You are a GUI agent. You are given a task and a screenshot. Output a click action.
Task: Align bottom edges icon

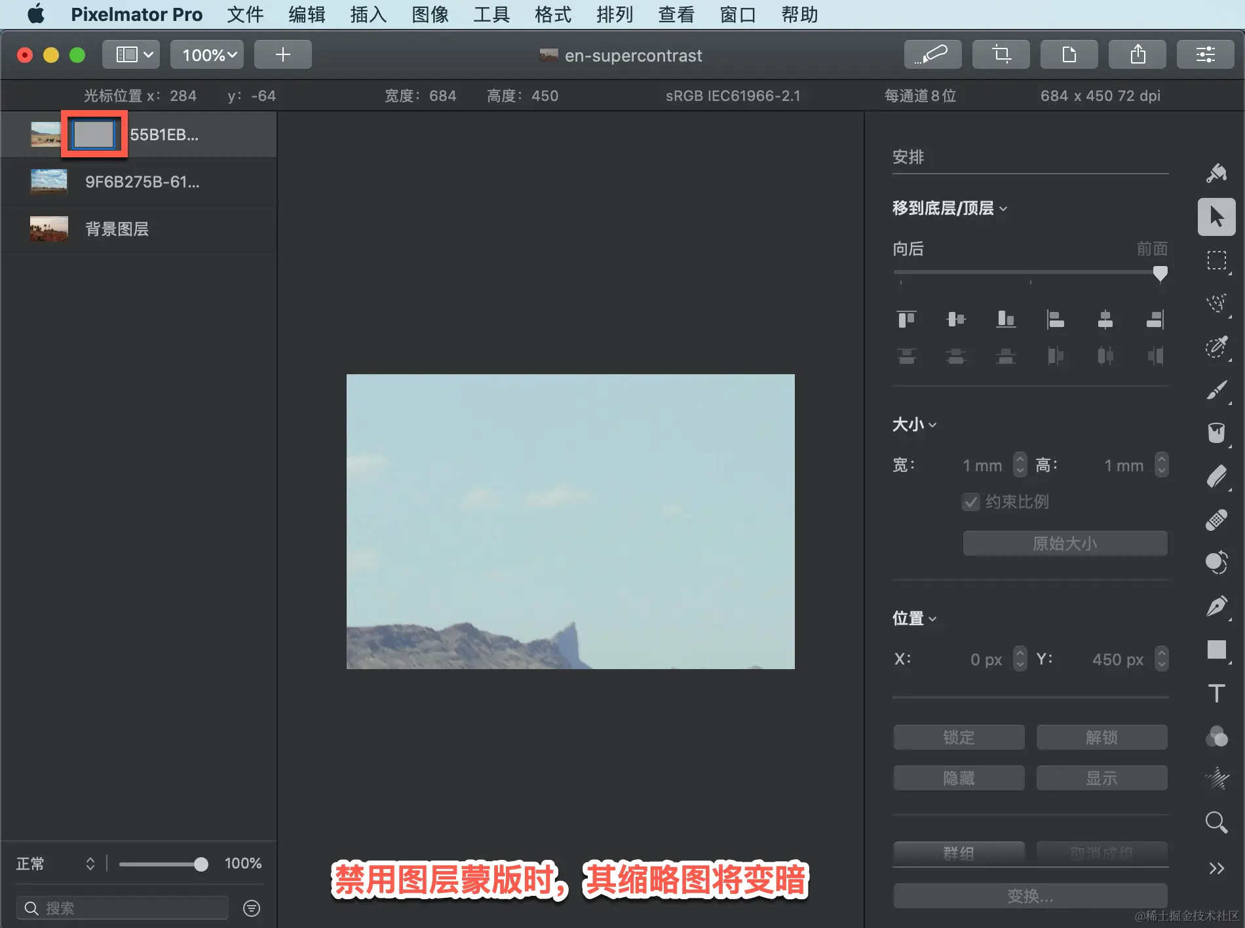click(x=1006, y=319)
